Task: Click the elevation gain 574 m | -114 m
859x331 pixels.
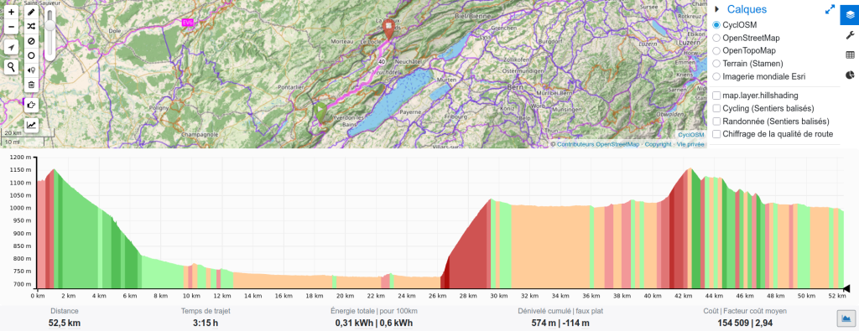Action: pyautogui.click(x=560, y=323)
